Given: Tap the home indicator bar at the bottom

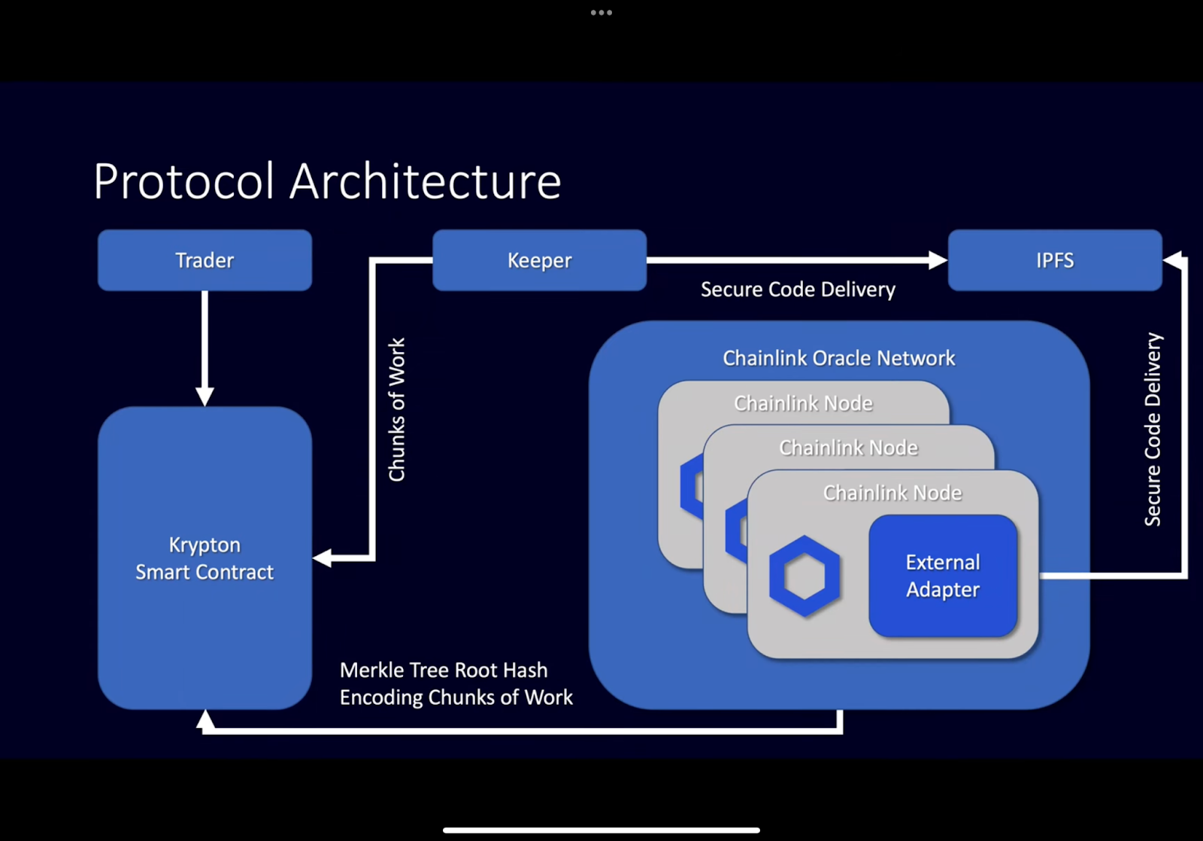Looking at the screenshot, I should coord(601,830).
